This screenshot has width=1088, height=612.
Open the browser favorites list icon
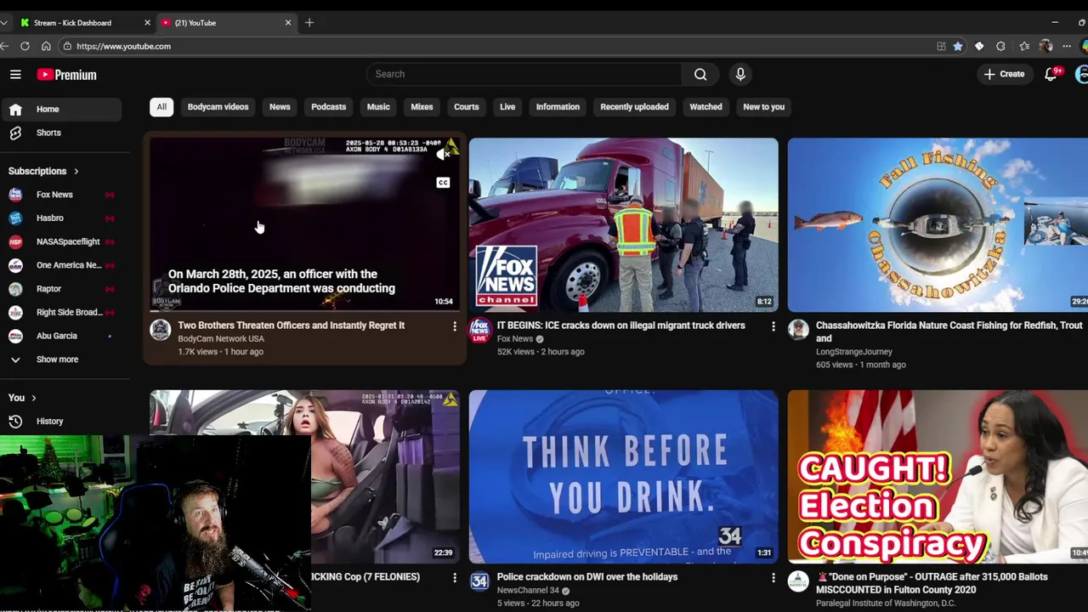[x=1024, y=46]
